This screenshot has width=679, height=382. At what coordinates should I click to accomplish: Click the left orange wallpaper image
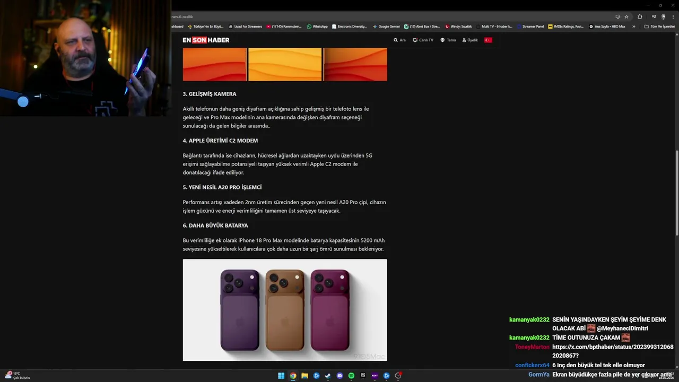tap(215, 64)
